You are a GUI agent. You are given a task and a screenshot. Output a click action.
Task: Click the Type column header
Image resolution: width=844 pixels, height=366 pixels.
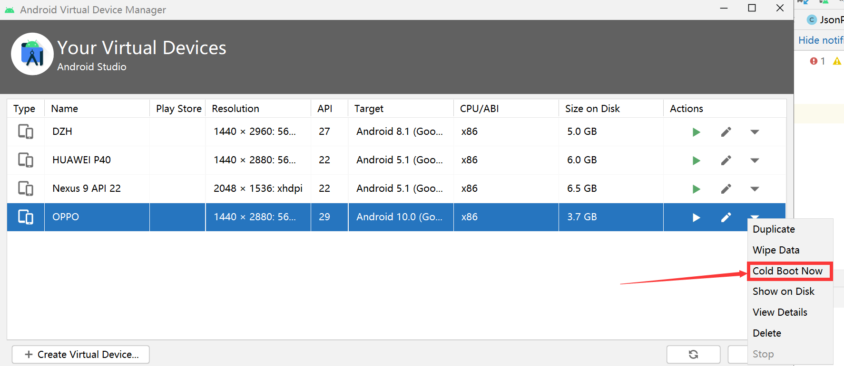[26, 109]
